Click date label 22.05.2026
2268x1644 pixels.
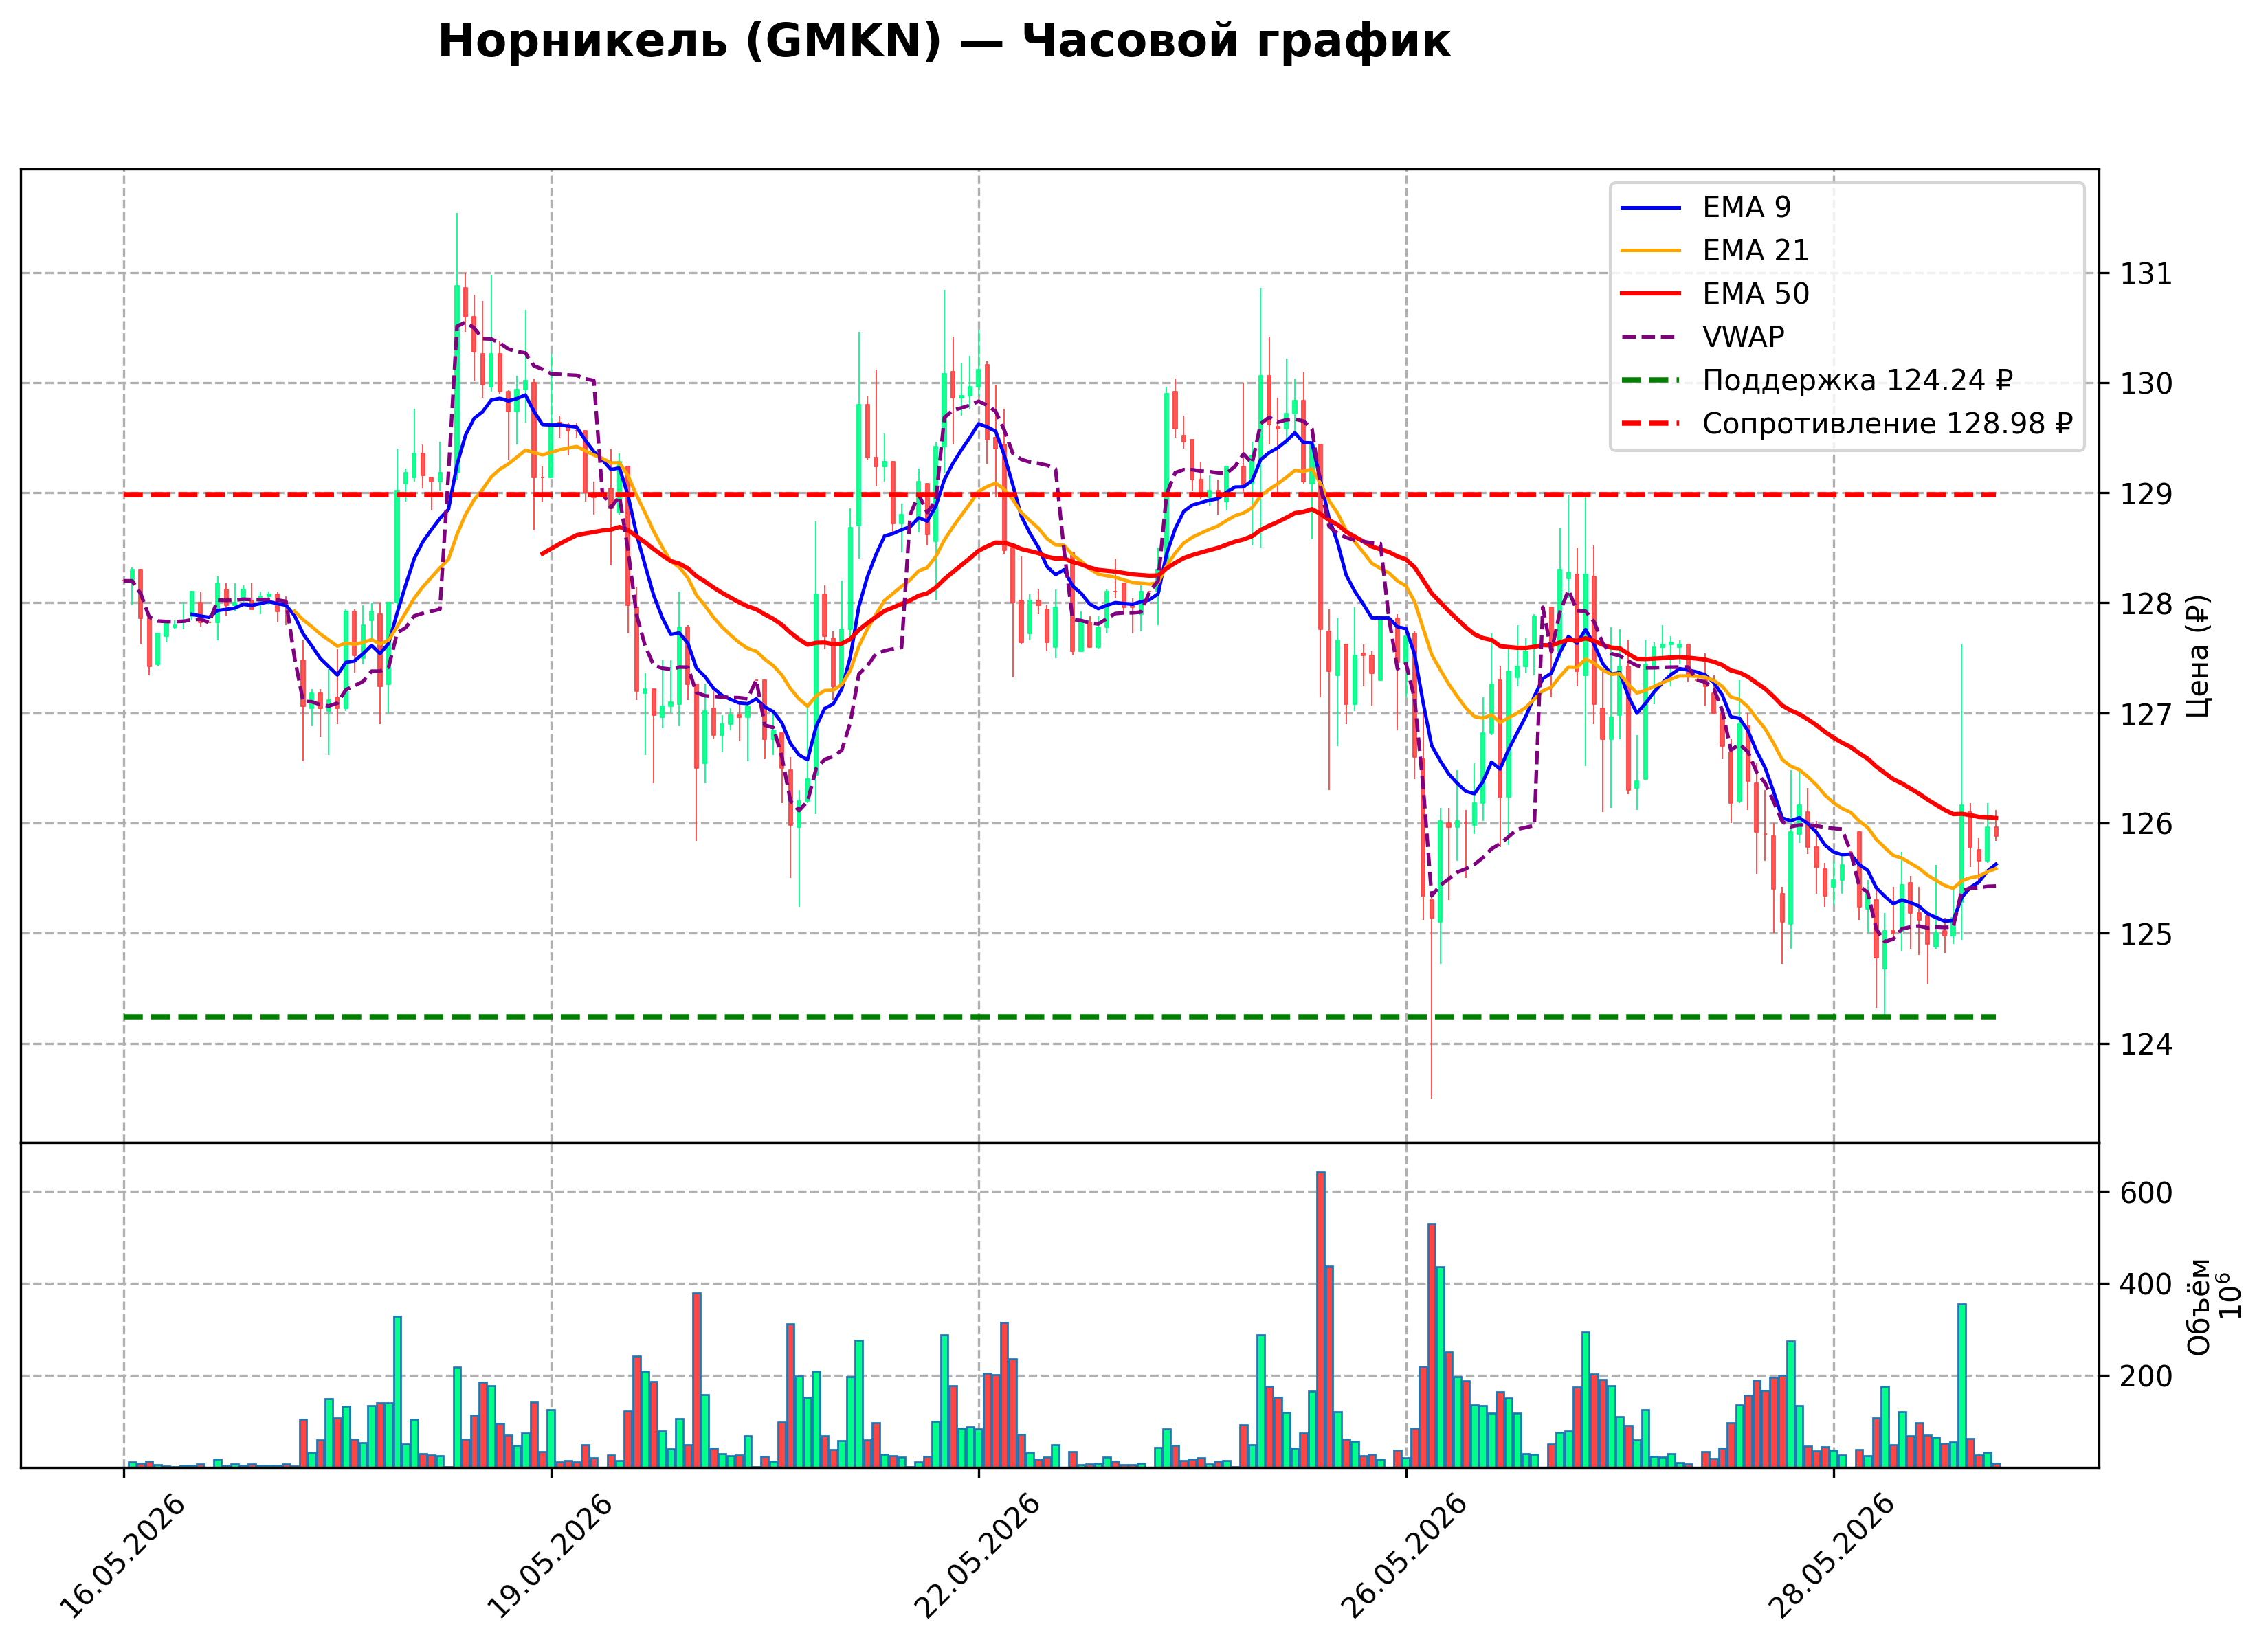coord(978,1556)
